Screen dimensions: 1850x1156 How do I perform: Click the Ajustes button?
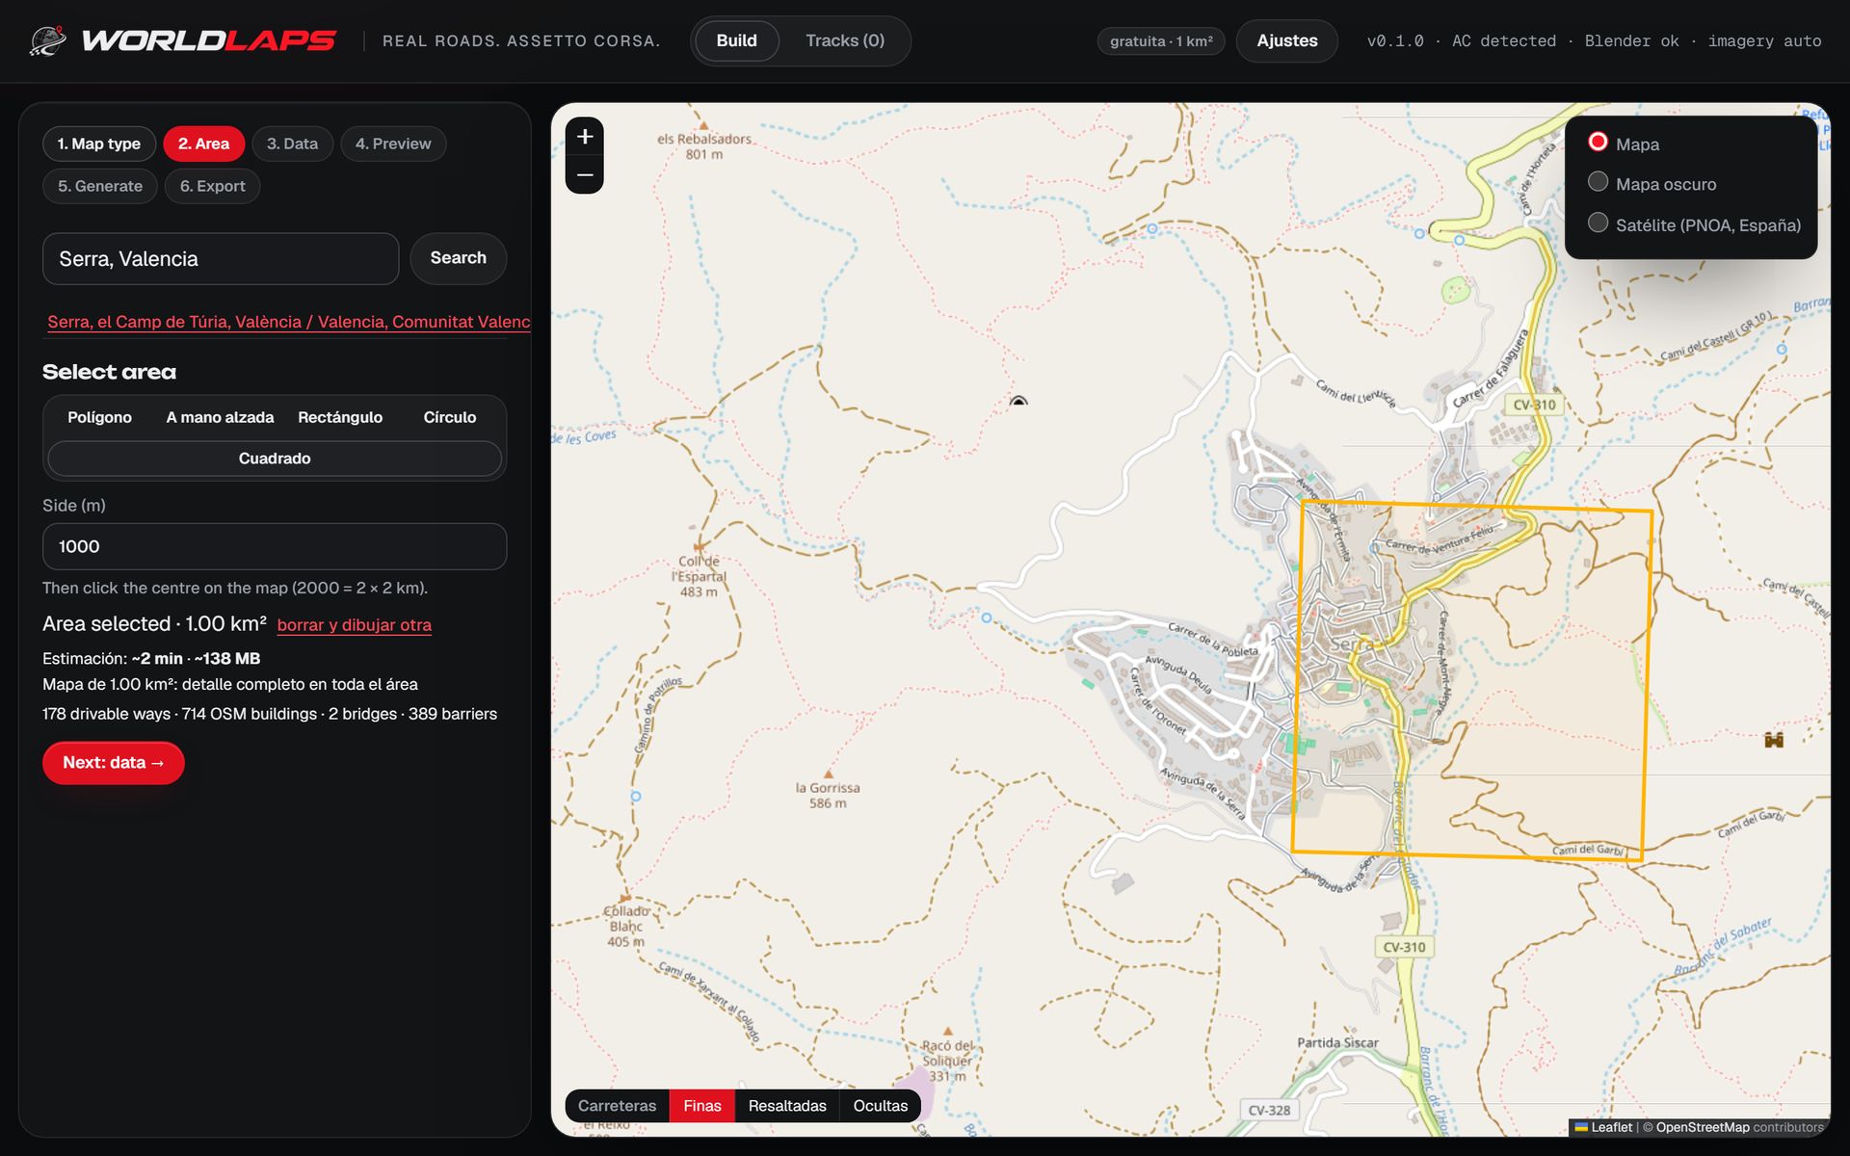(x=1287, y=40)
